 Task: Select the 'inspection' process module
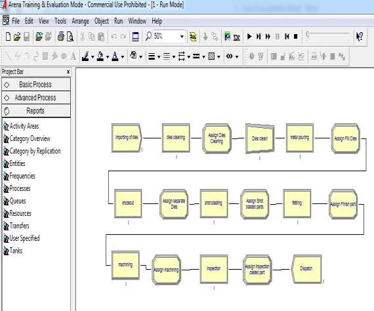pyautogui.click(x=214, y=269)
